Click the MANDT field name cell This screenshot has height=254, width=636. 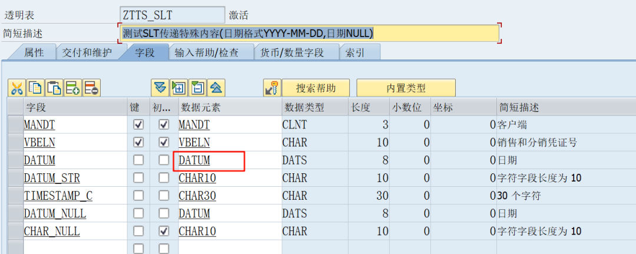75,124
